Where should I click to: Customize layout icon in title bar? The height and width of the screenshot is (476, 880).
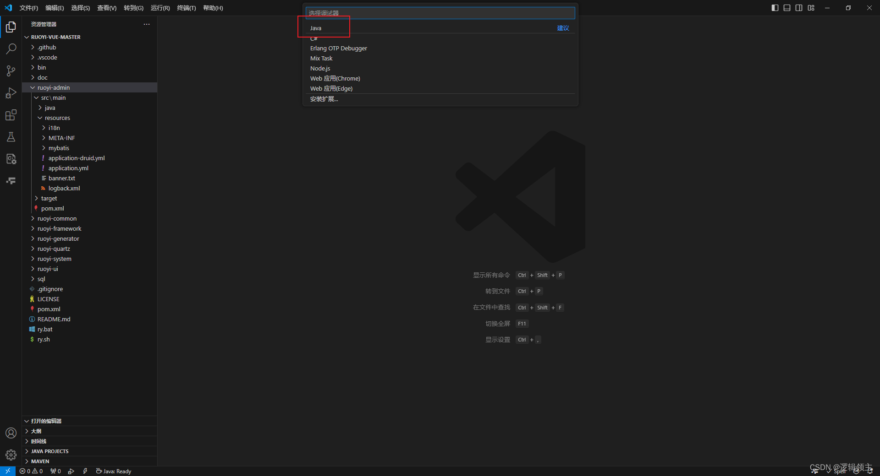[x=811, y=8]
